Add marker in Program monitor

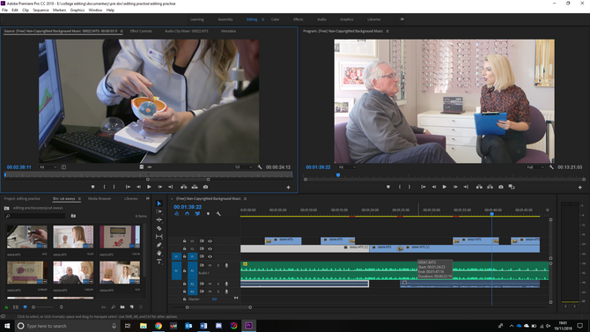(x=388, y=187)
